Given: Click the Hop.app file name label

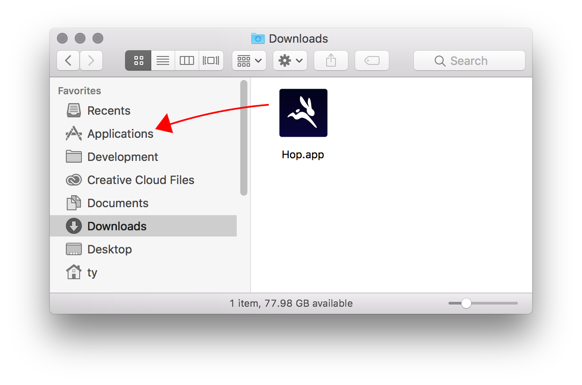Looking at the screenshot, I should point(303,155).
